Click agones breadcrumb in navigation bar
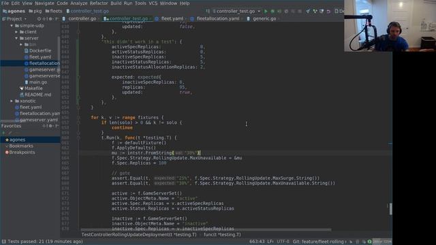This screenshot has width=436, height=245. point(14,11)
